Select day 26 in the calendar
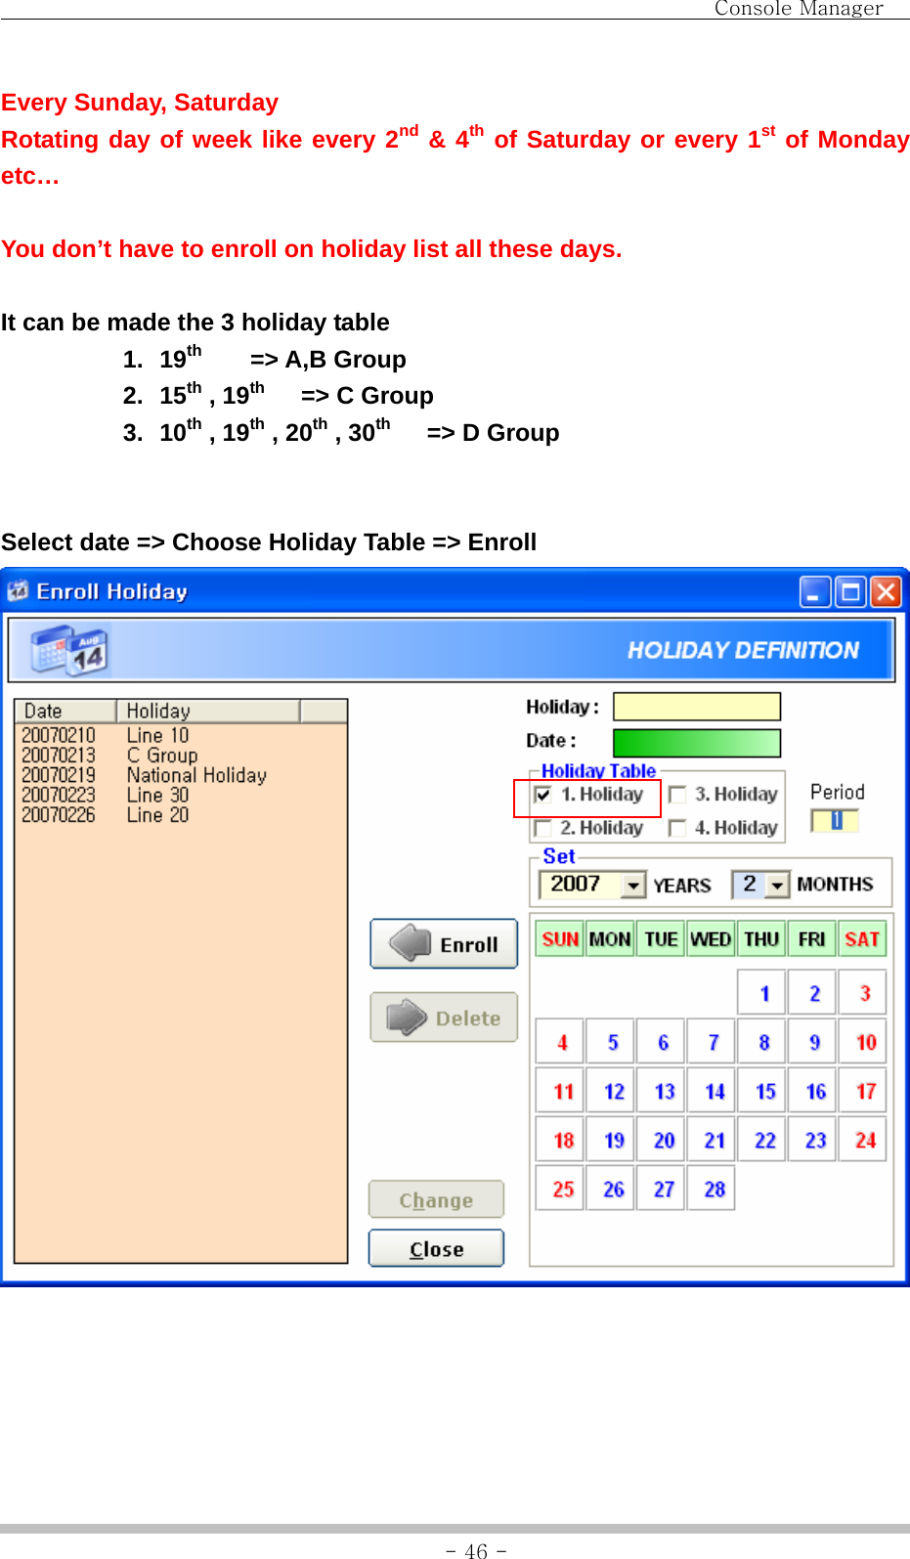 coord(611,1188)
